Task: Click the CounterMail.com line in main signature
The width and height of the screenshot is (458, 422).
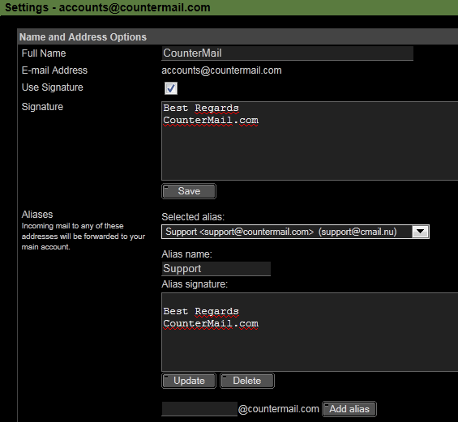Action: click(x=211, y=120)
